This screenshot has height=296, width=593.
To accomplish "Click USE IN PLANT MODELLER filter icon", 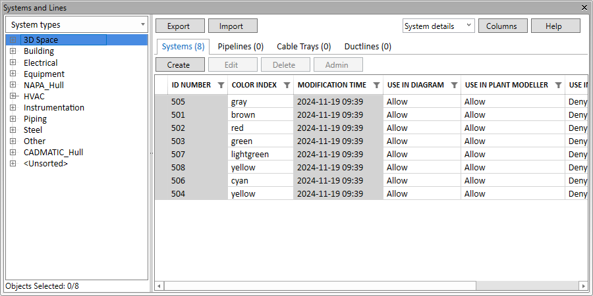I will click(558, 86).
